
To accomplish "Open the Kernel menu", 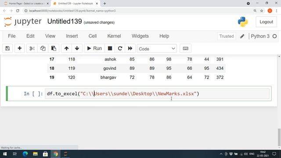I will [x=114, y=36].
